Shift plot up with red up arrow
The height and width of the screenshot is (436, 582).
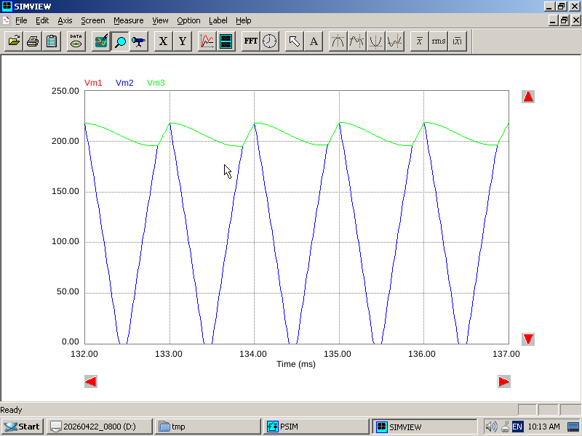528,97
